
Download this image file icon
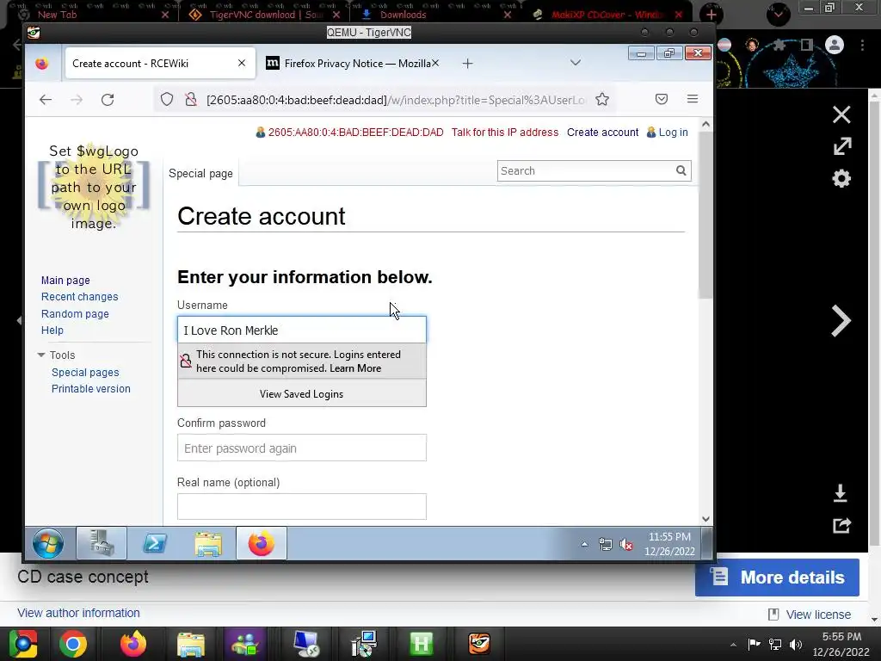(x=840, y=493)
